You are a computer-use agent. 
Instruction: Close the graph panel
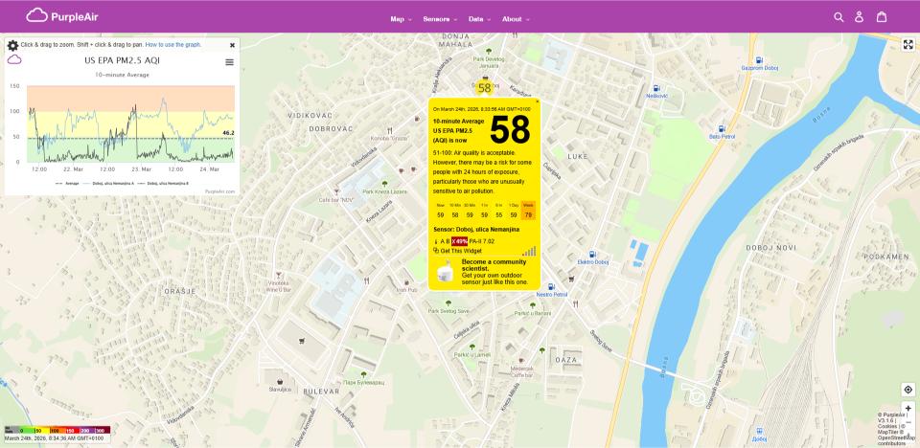[x=232, y=45]
